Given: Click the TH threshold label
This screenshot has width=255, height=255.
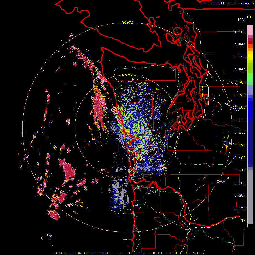Looking at the screenshot, I should (243, 221).
